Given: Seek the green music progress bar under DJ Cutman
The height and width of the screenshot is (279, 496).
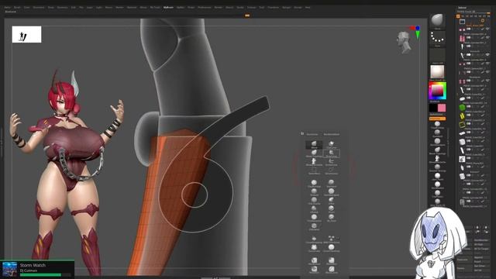Looking at the screenshot, I should (x=45, y=275).
